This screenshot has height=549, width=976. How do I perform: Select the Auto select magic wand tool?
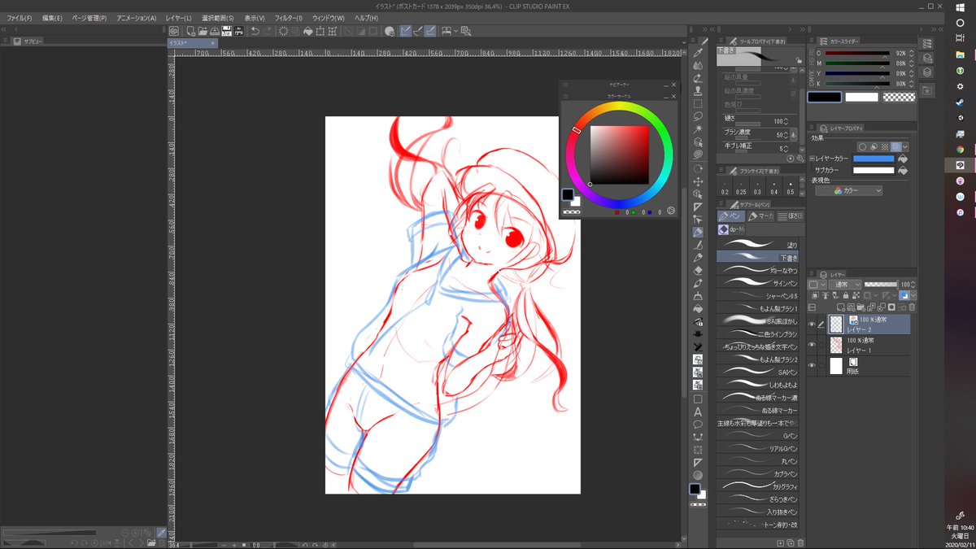coord(698,127)
